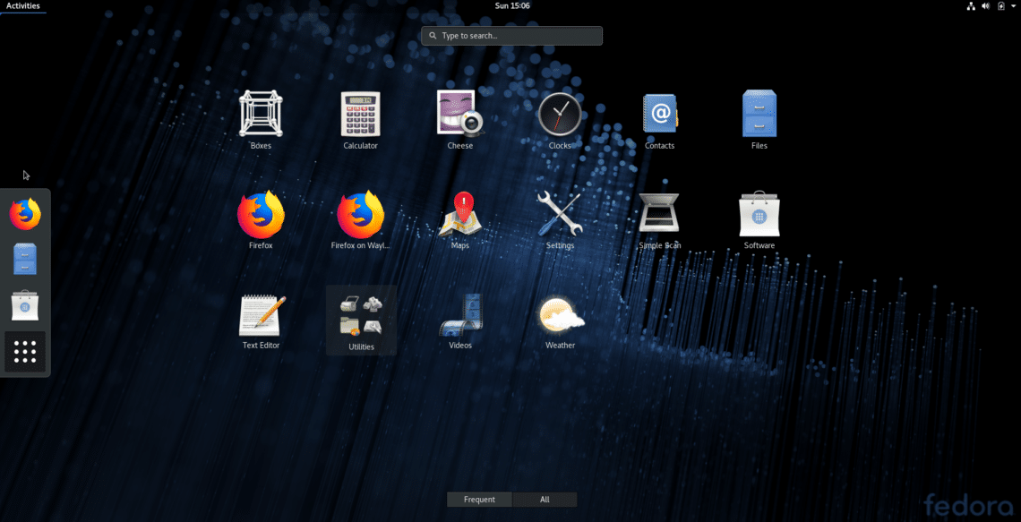Open the Weather app
This screenshot has height=522, width=1021.
(x=560, y=316)
